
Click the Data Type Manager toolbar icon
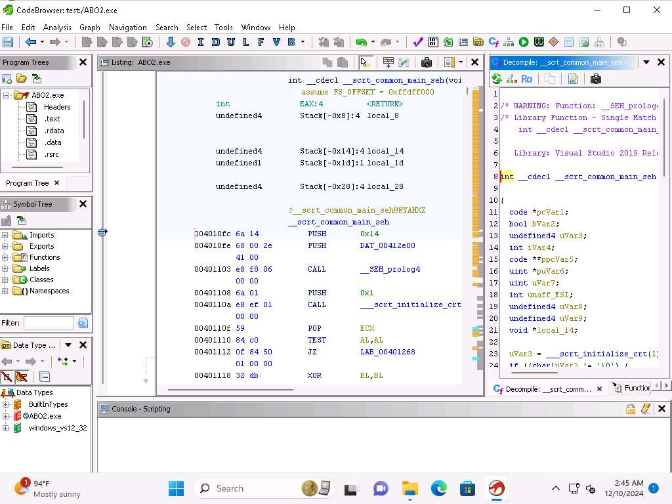(478, 42)
